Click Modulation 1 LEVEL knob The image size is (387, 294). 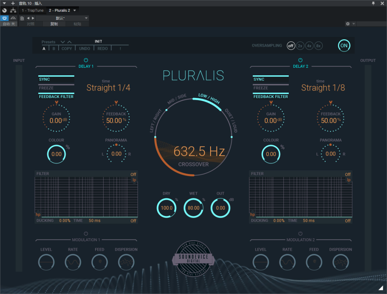coord(46,262)
